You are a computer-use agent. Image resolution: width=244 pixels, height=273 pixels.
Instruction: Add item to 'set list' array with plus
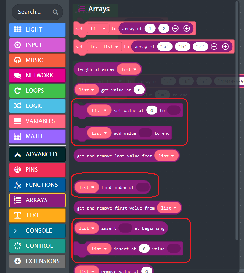186,28
